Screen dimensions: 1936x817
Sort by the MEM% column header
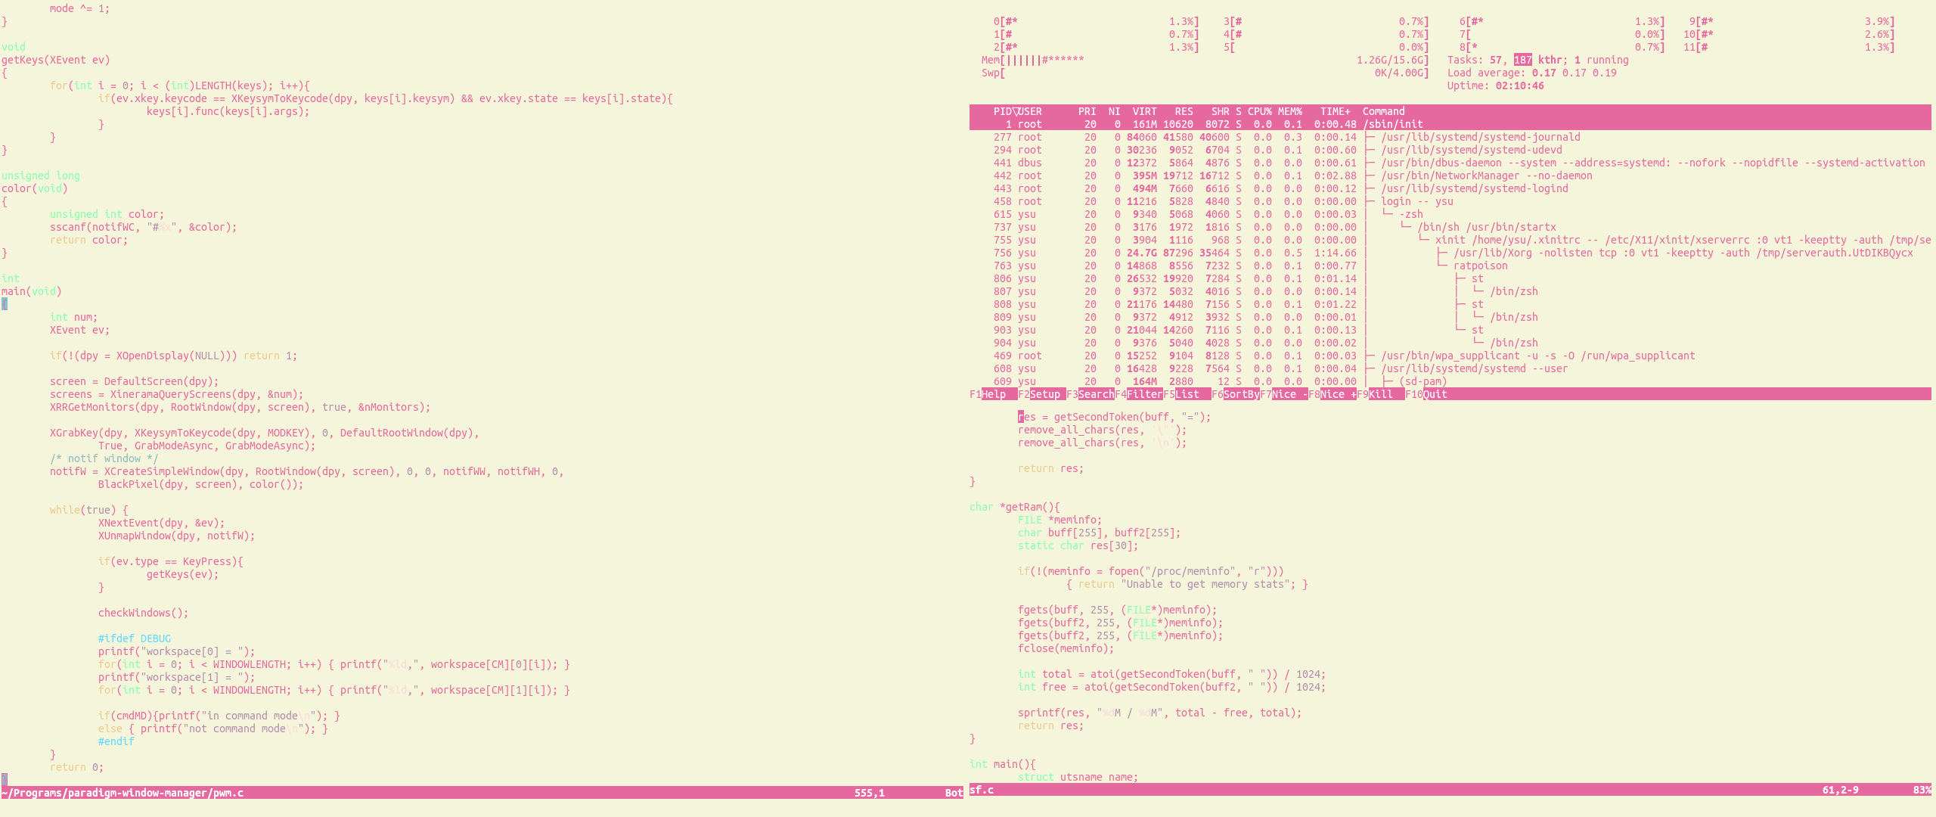pyautogui.click(x=1289, y=111)
